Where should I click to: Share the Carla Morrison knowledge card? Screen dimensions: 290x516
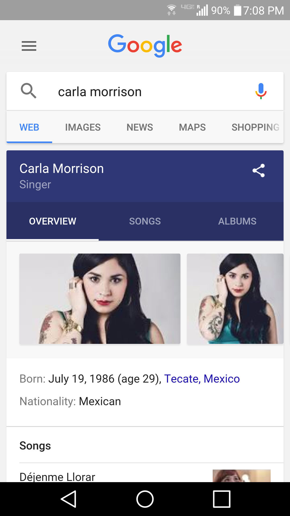[x=259, y=171]
